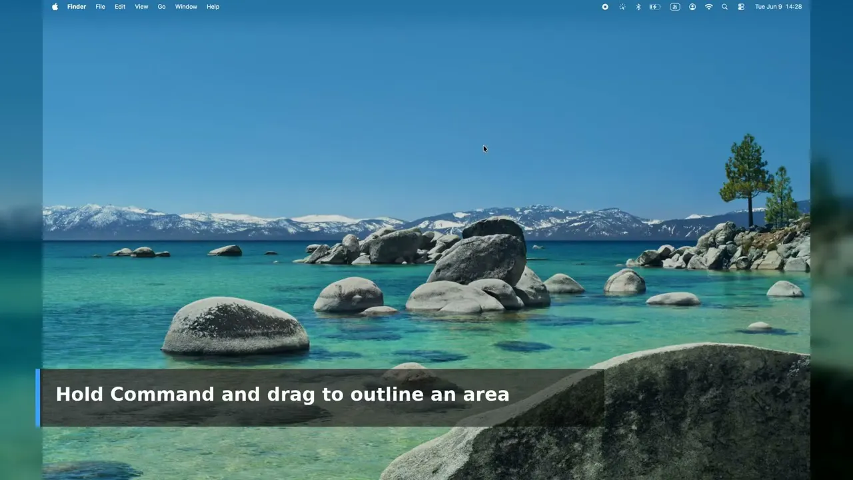Open the Bluetooth menu bar icon
The image size is (853, 480).
coord(638,7)
